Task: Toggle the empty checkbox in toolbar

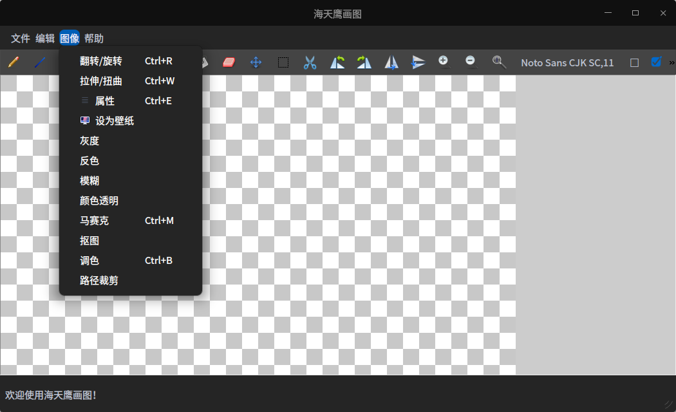Action: (635, 63)
